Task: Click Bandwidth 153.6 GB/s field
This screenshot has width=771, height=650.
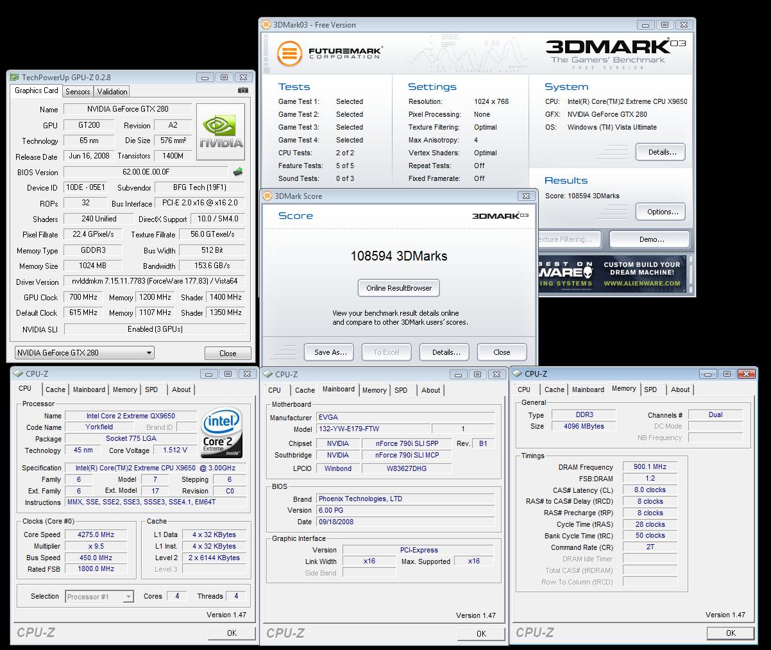Action: (x=212, y=266)
